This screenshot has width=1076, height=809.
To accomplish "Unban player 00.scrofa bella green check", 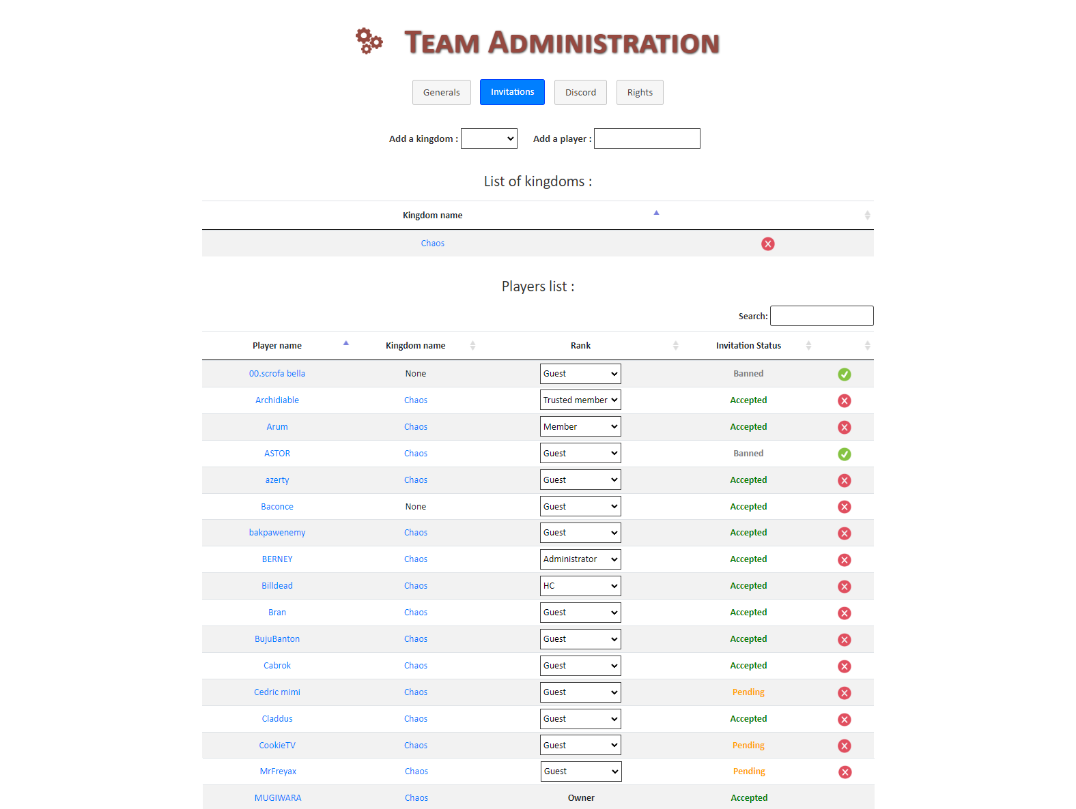I will point(845,374).
